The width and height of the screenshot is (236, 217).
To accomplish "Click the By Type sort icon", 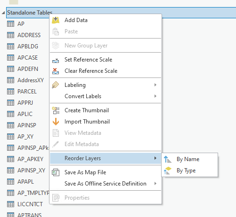I will point(167,170).
